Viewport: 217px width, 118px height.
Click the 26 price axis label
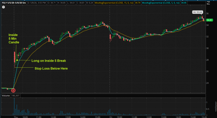(x=207, y=71)
